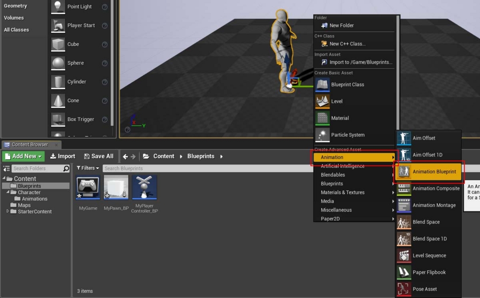480x298 pixels.
Task: Focus the Search Blueprints field
Action: [x=208, y=168]
